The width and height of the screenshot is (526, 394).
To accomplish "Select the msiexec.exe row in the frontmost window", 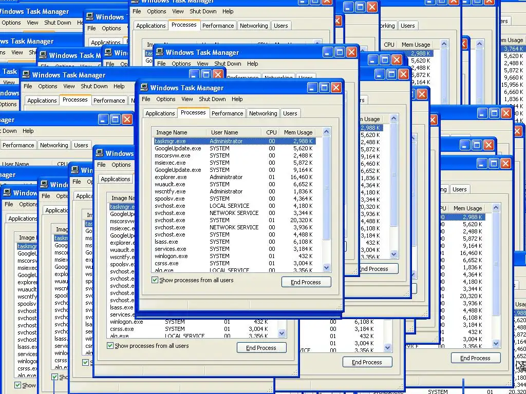I will [234, 163].
